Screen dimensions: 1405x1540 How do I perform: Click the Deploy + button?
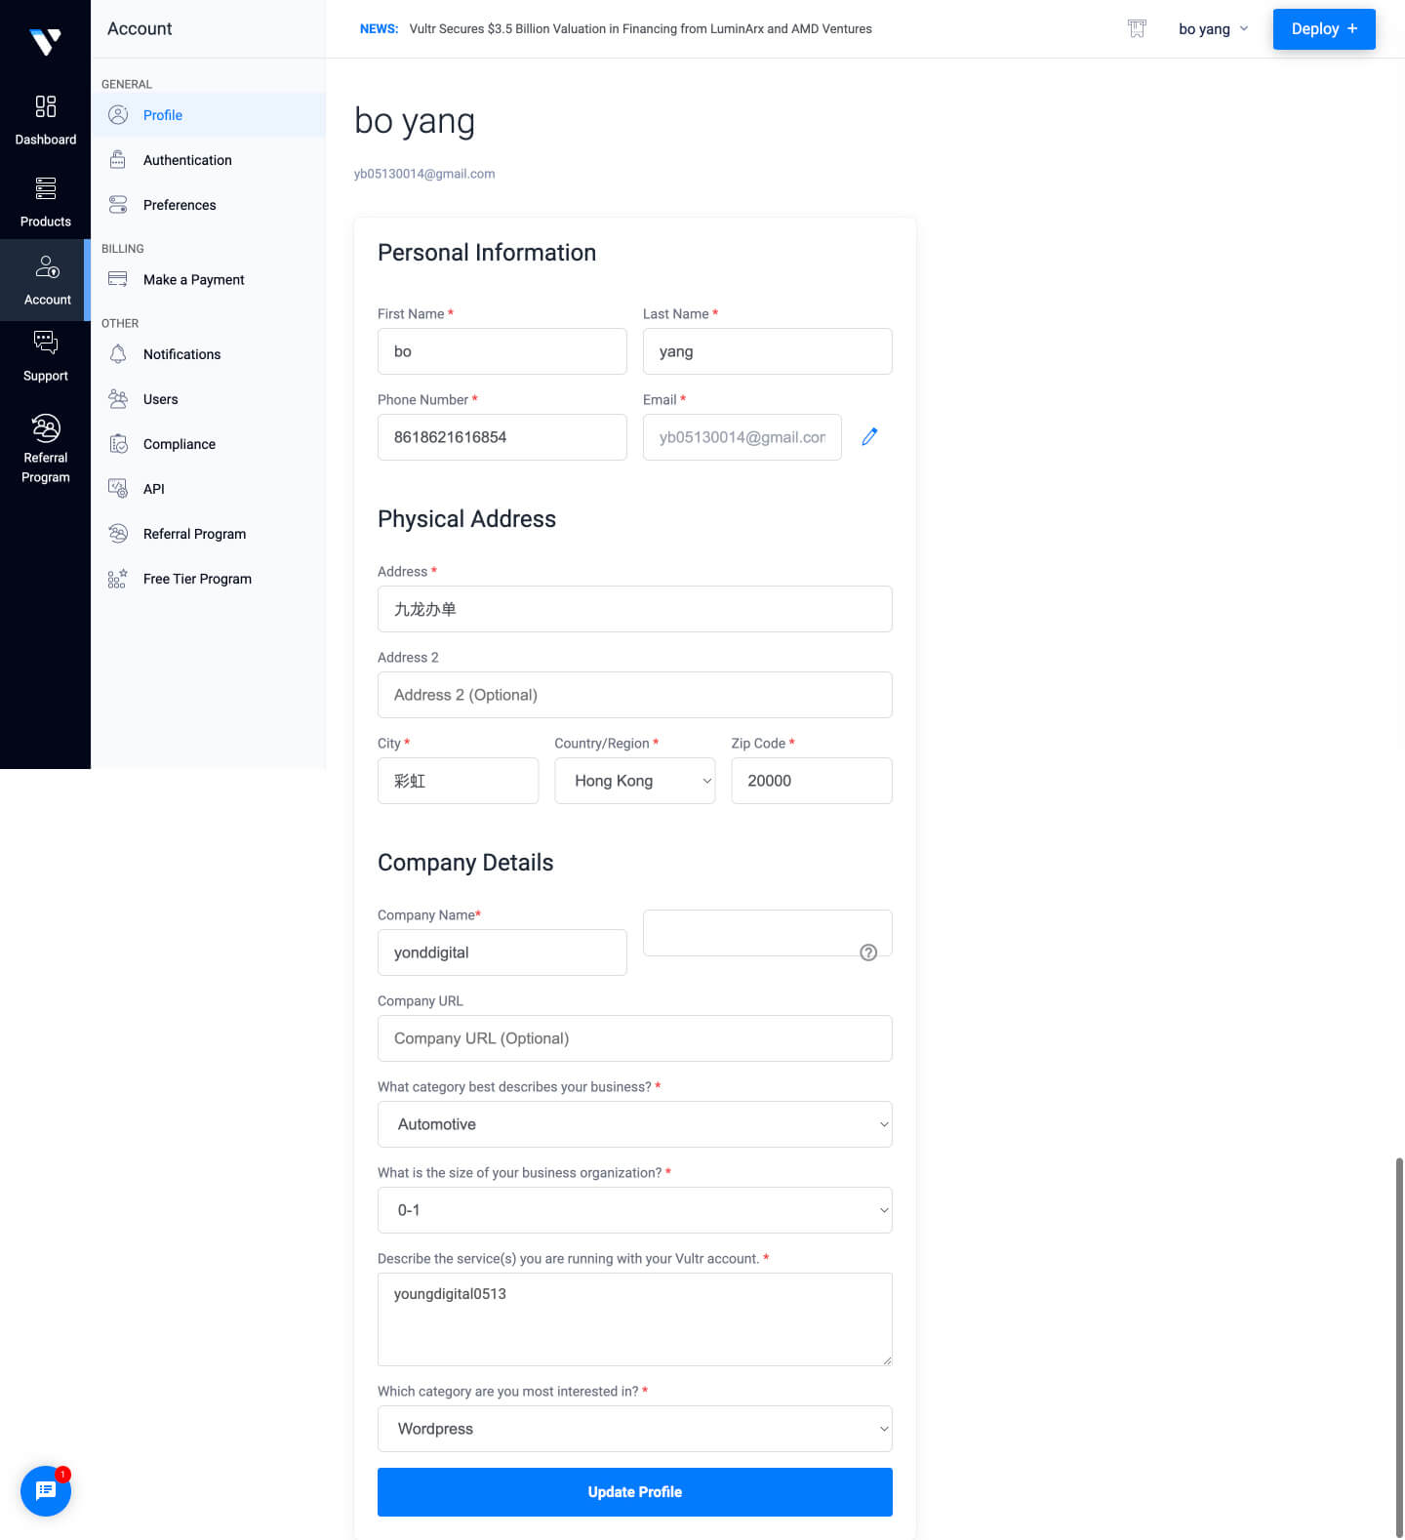coord(1324,29)
